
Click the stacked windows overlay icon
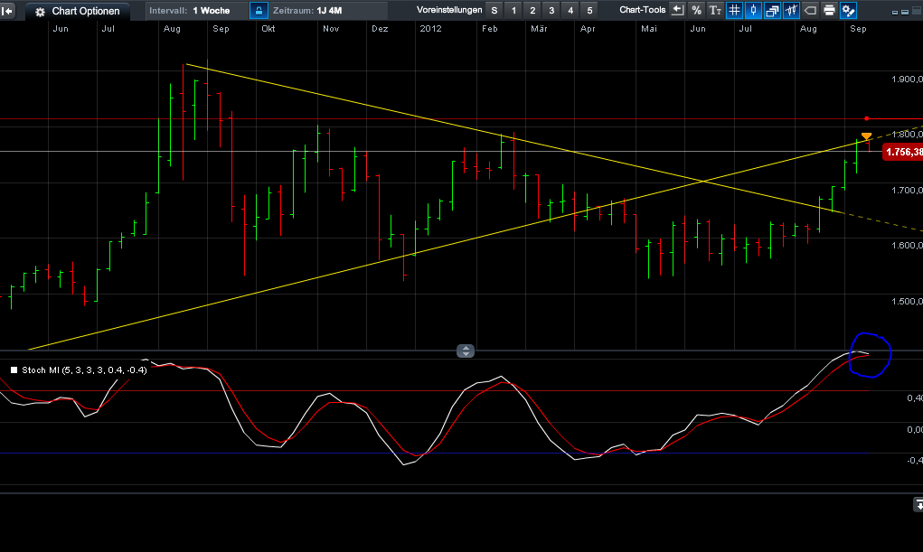[772, 10]
